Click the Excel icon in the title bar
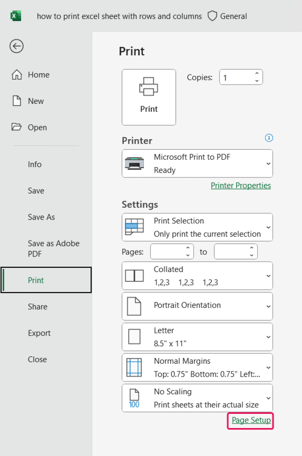 point(16,16)
